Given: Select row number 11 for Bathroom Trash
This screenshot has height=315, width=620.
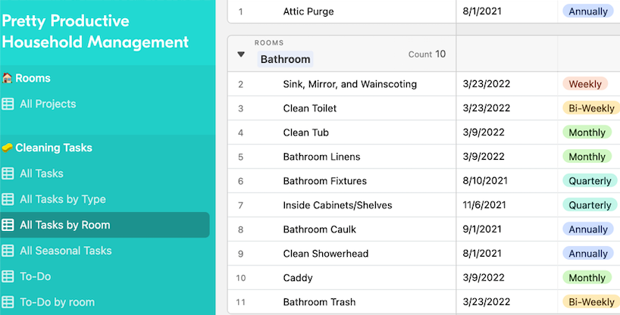Looking at the screenshot, I should (x=240, y=302).
